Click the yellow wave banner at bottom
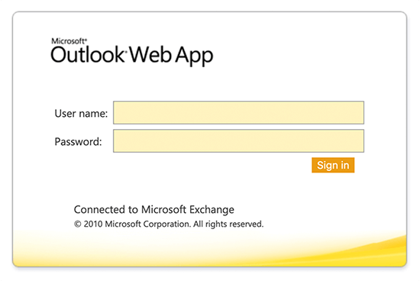This screenshot has width=420, height=281. point(209,250)
